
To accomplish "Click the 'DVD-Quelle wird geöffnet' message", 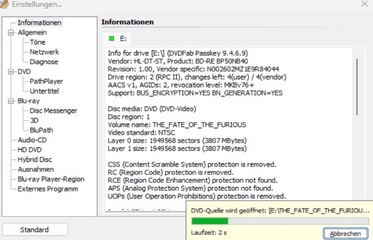I will click(280, 211).
